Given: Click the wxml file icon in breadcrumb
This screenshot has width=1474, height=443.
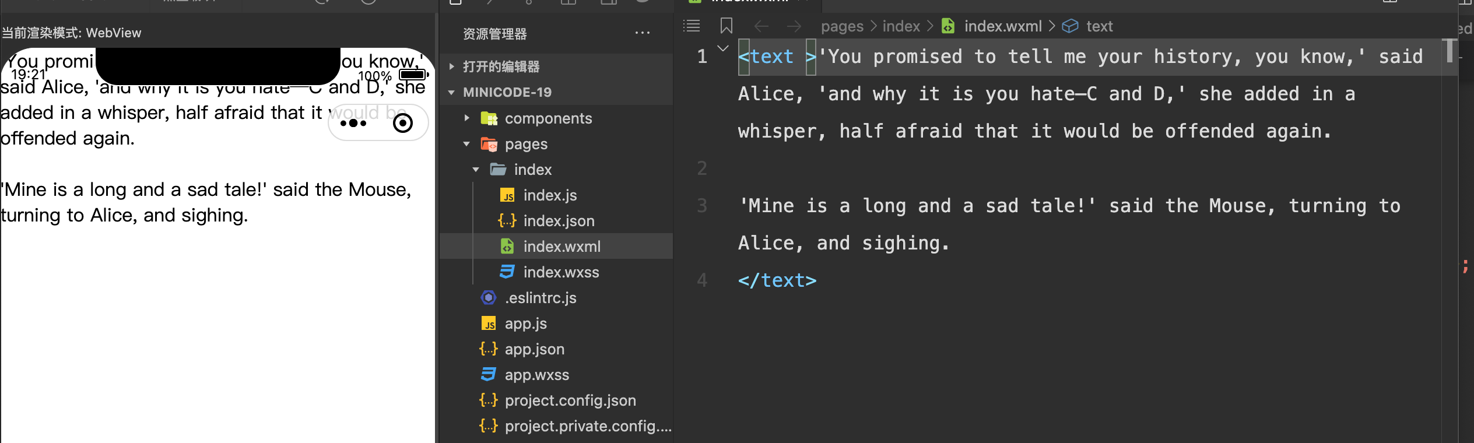Looking at the screenshot, I should tap(949, 26).
